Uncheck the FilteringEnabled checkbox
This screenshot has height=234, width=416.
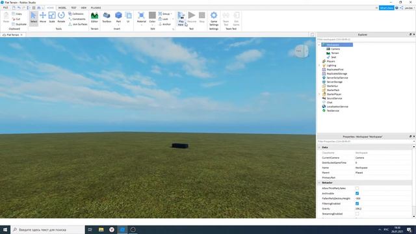tap(357, 203)
